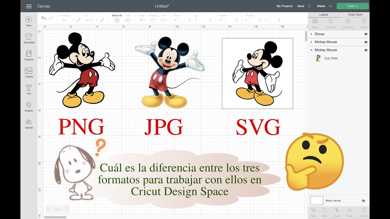
Task: Hide the collapsed Mickey Mouse layer
Action: (366, 42)
